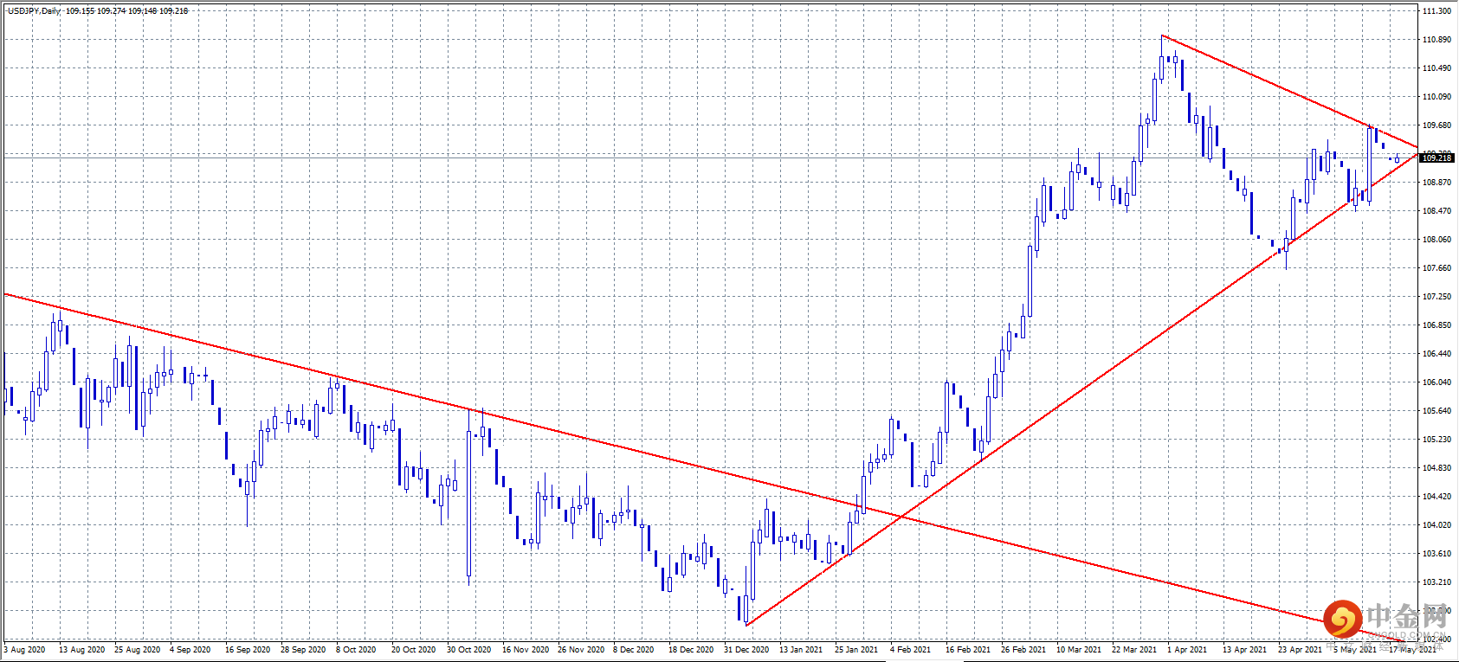Select the 25 Aug 2020 date label
This screenshot has height=662, width=1459.
137,650
